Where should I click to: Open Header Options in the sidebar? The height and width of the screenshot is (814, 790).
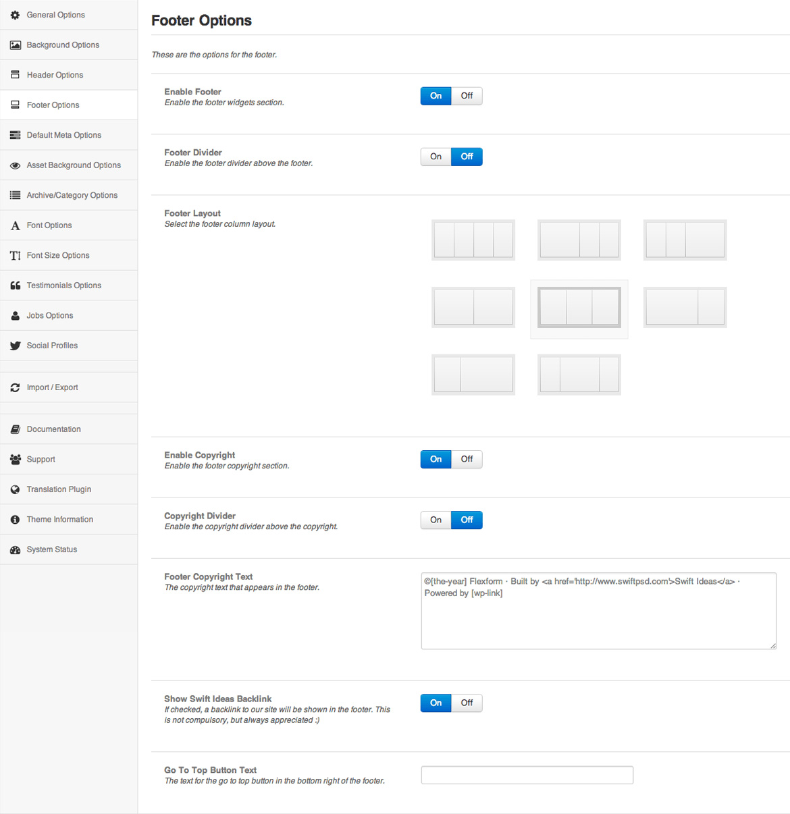click(x=55, y=75)
